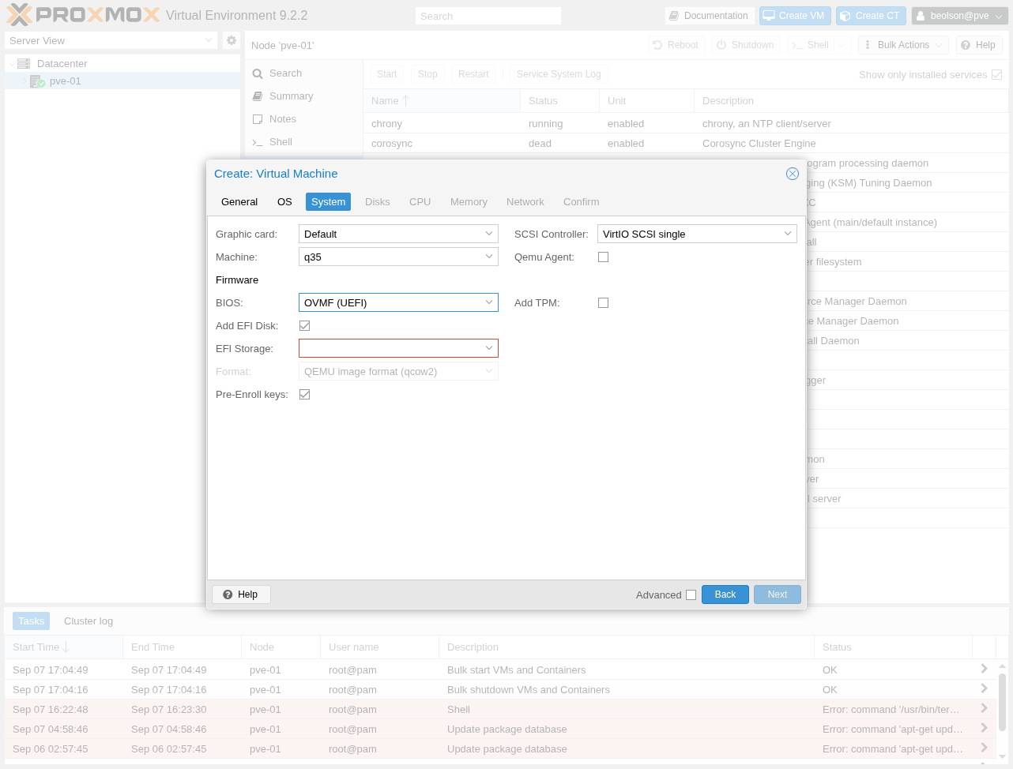This screenshot has height=769, width=1013.
Task: Click Create CT in top bar
Action: [x=870, y=16]
